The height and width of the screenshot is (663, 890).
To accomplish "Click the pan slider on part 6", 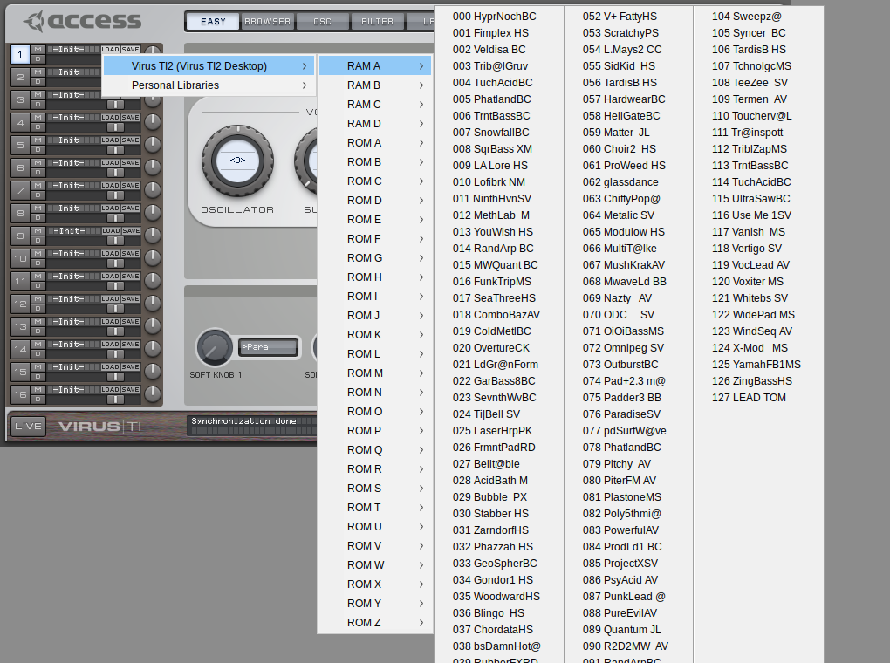I will pos(116,173).
